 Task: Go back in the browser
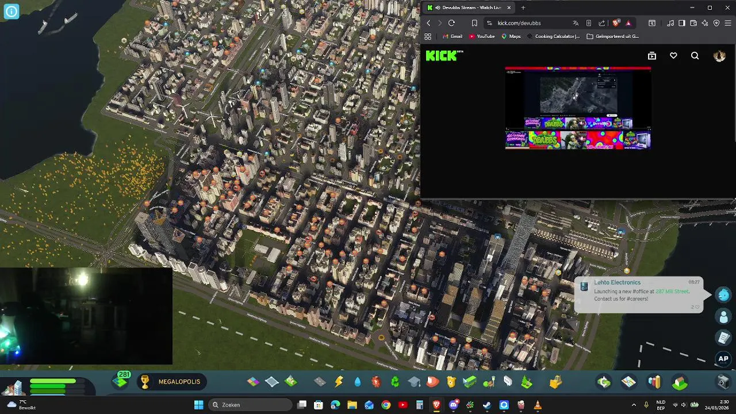tap(428, 23)
